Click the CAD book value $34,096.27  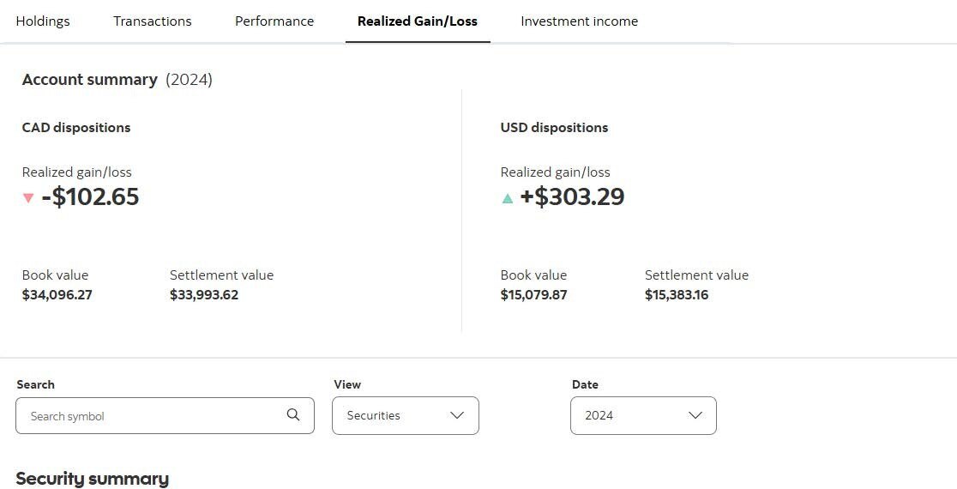57,295
